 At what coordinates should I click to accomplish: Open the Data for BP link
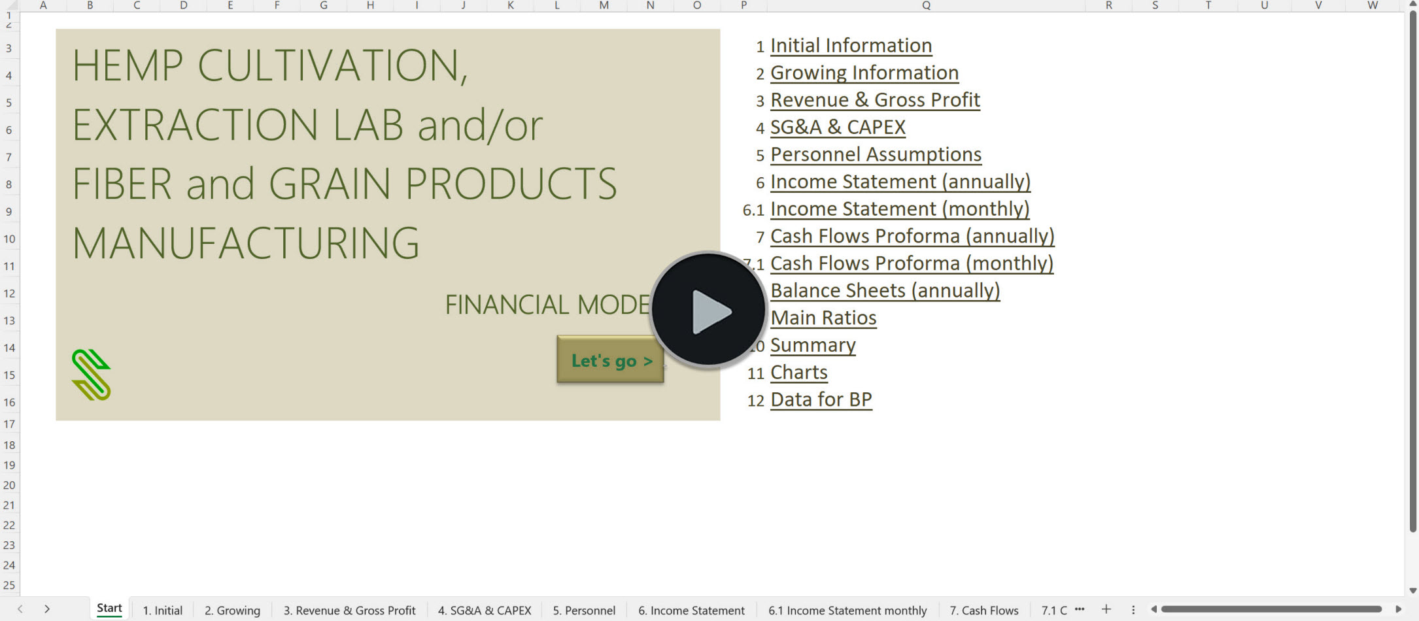coord(821,400)
